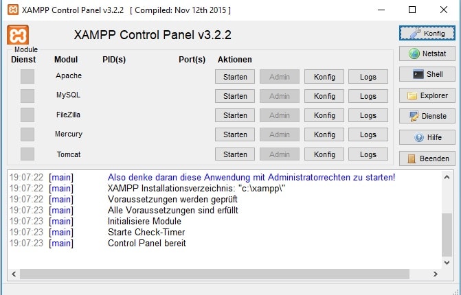This screenshot has height=295, width=461.
Task: Open the Konfig menu for FileZilla
Action: click(324, 115)
